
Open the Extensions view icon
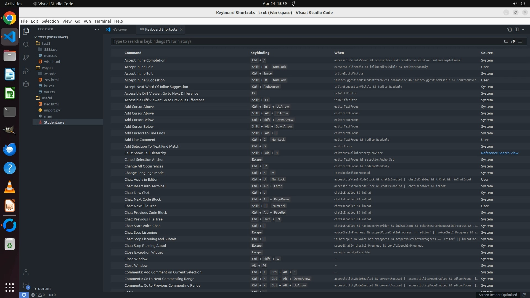26,84
